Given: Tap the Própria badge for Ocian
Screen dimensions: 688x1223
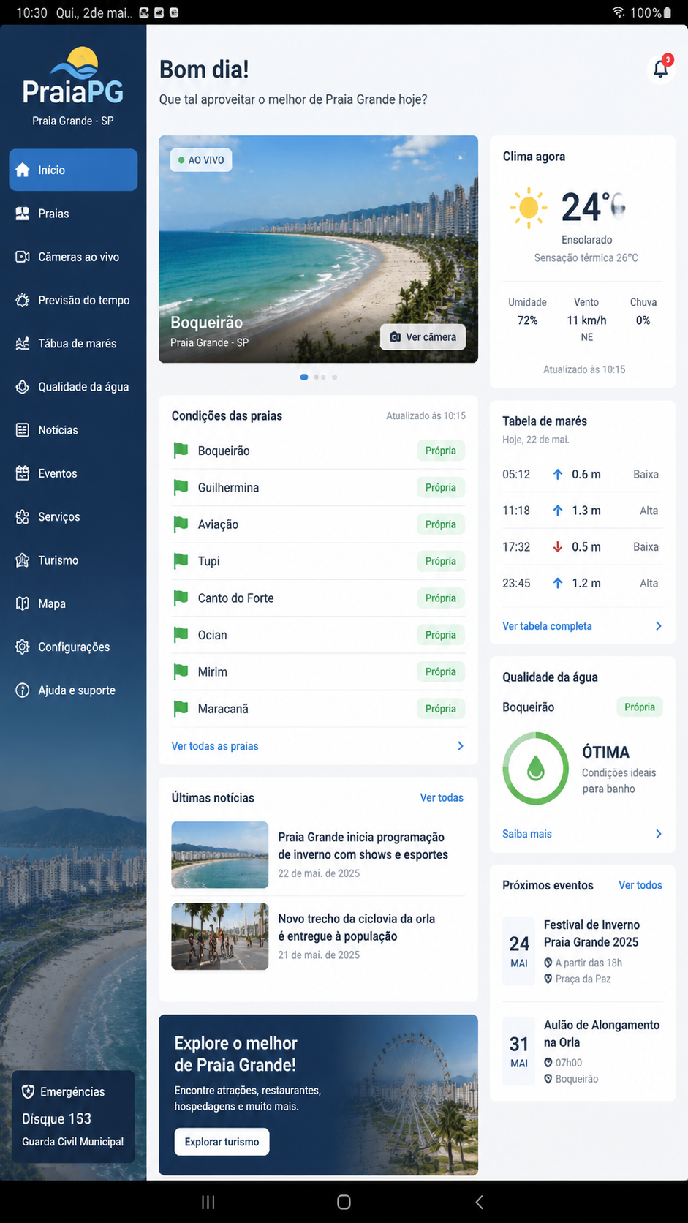Looking at the screenshot, I should click(441, 635).
